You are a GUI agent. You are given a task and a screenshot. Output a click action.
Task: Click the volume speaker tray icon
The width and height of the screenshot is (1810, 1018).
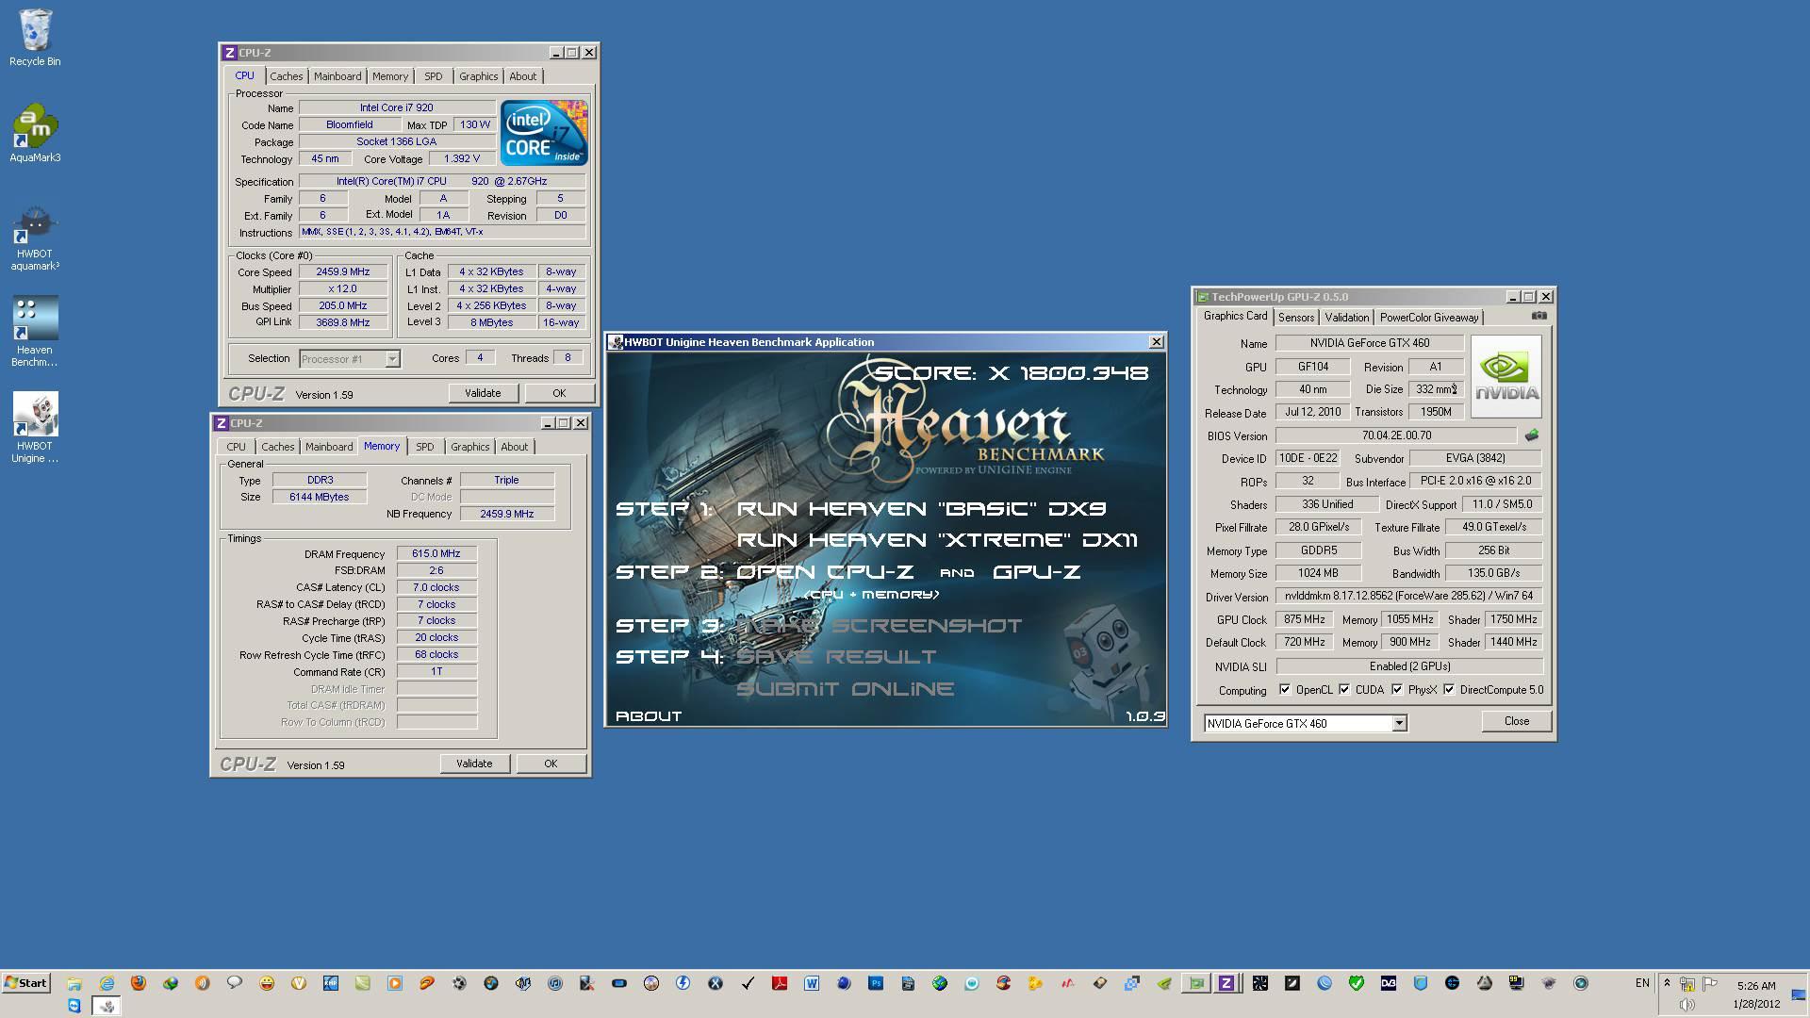(1687, 1004)
